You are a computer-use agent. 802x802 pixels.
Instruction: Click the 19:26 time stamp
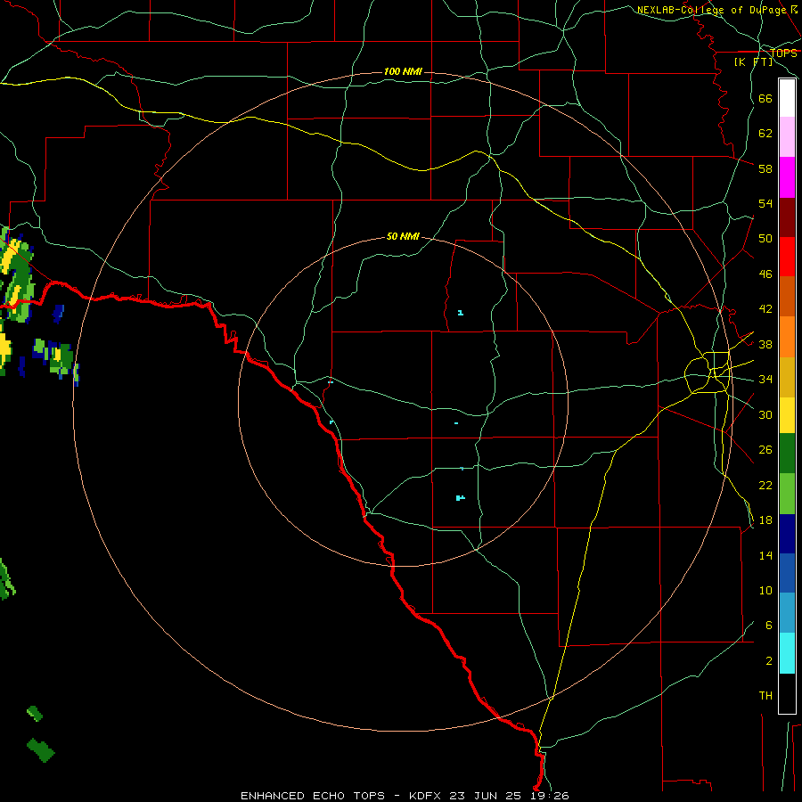pyautogui.click(x=550, y=796)
